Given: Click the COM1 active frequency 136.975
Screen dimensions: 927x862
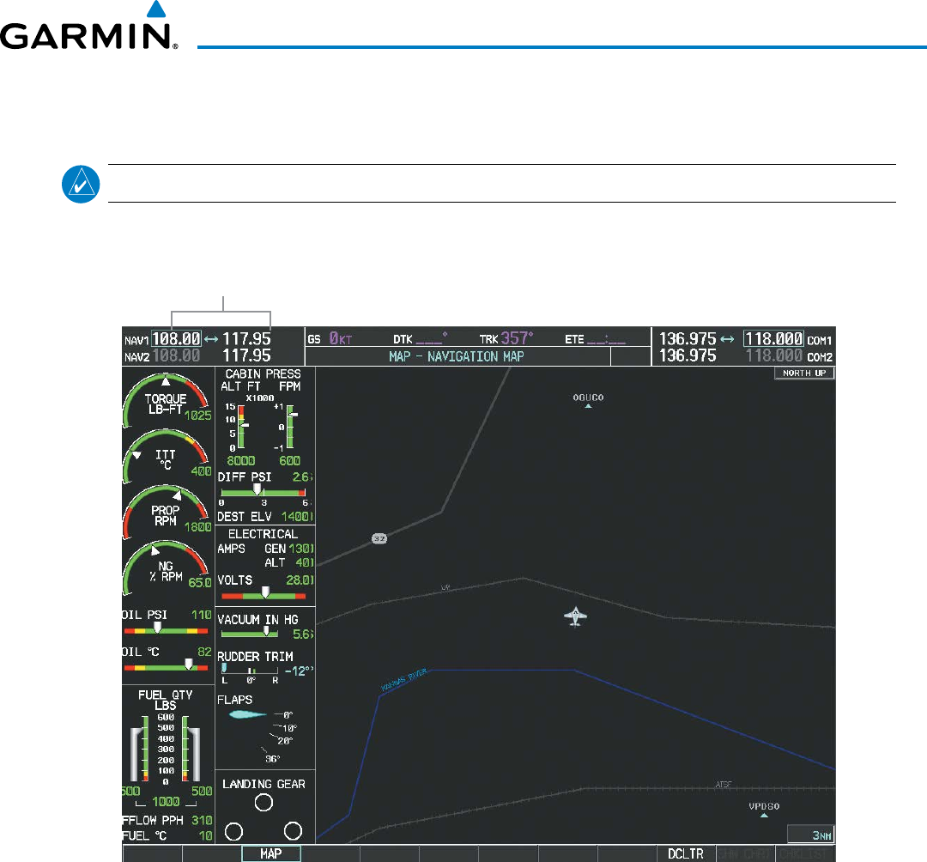Looking at the screenshot, I should 688,339.
